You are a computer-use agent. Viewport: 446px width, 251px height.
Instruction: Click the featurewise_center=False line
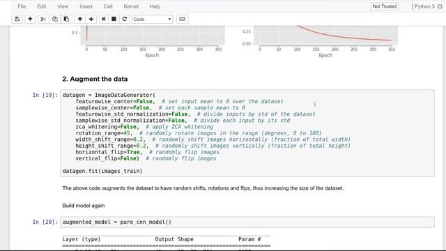point(179,102)
